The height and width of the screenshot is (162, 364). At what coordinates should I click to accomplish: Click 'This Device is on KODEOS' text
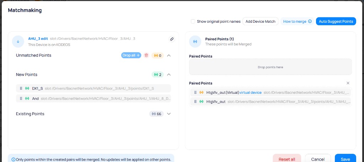tap(49, 44)
